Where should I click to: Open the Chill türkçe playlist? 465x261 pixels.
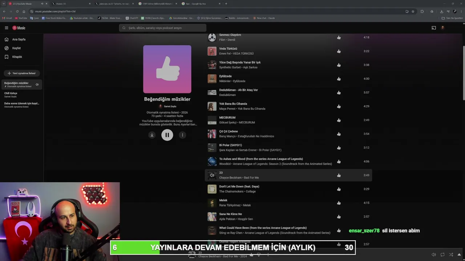(22, 95)
